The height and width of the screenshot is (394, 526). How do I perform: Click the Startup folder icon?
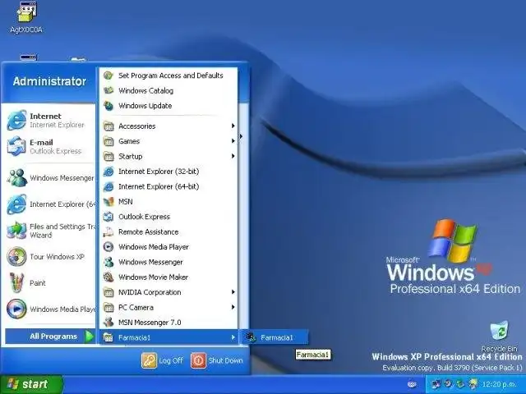point(108,157)
